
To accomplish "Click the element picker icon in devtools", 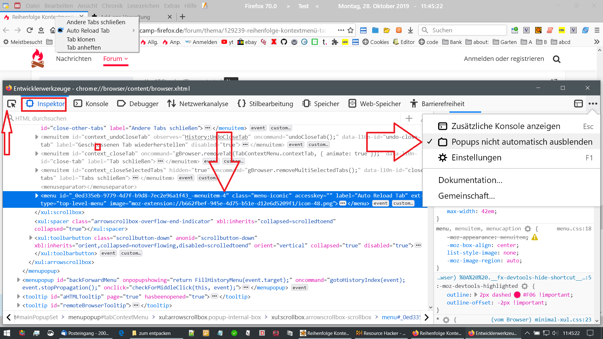I will click(12, 104).
